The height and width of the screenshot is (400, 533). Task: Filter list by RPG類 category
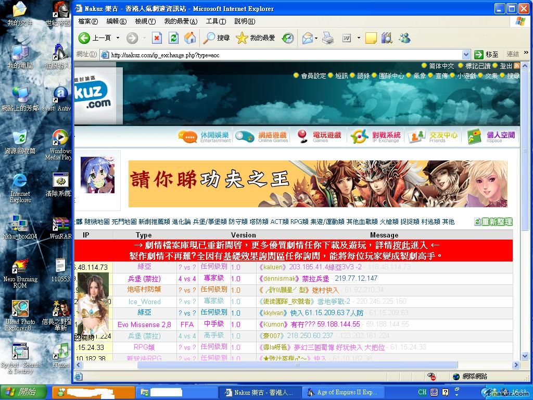pyautogui.click(x=299, y=222)
